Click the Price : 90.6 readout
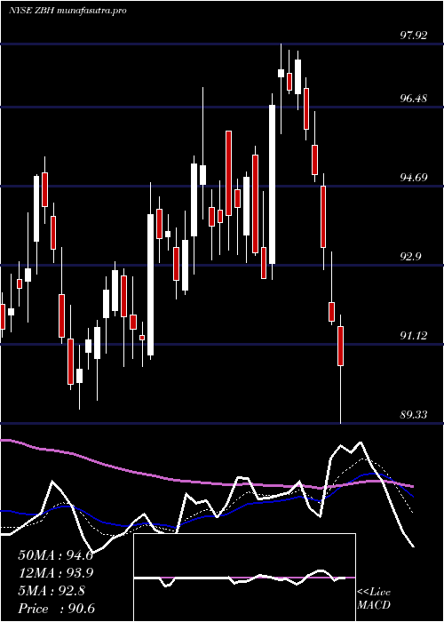The image size is (444, 622). pyautogui.click(x=56, y=609)
